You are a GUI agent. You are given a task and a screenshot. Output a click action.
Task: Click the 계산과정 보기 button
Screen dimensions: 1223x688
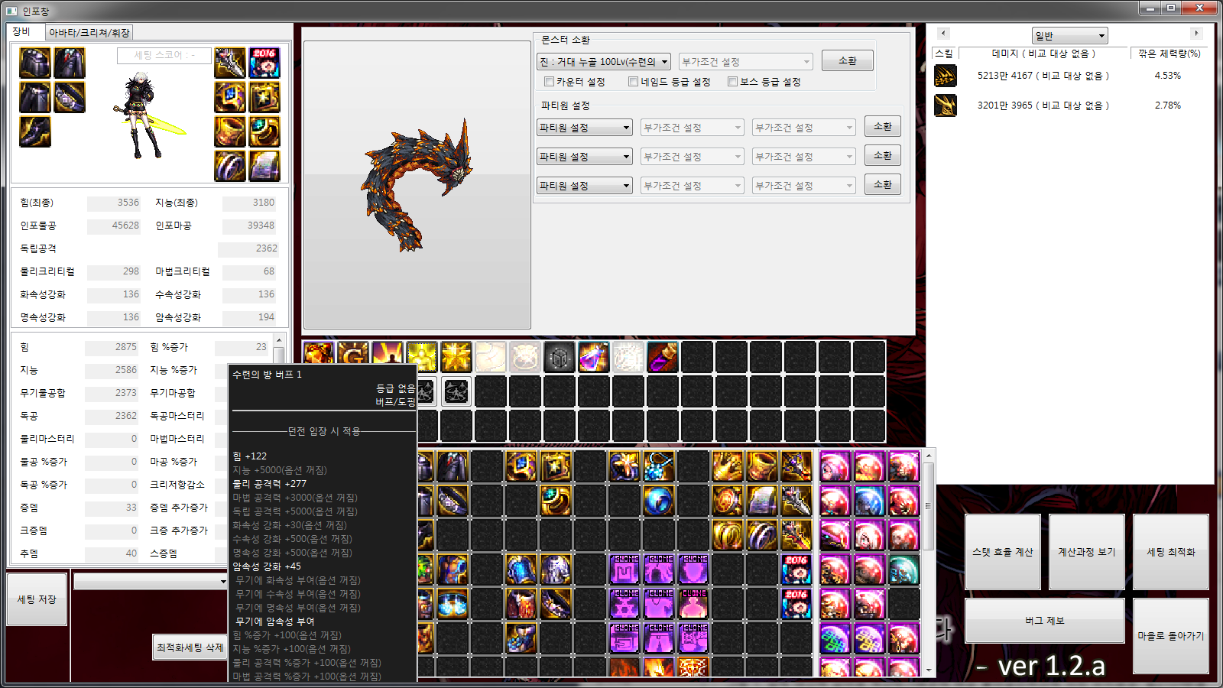click(1087, 552)
